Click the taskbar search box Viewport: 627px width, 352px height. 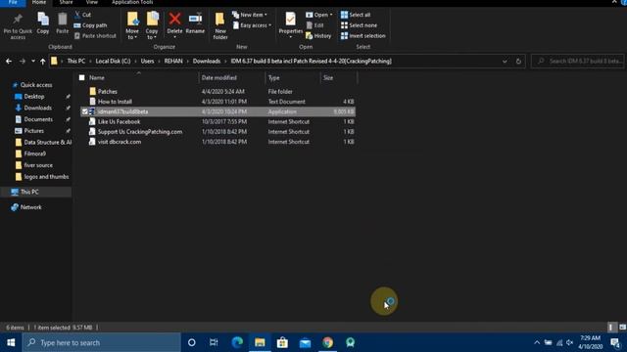(102, 342)
